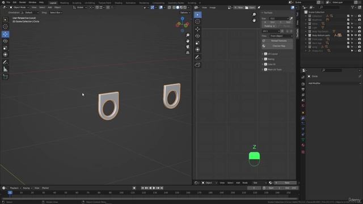Open the File menu
This screenshot has height=204, width=363.
[9, 2]
